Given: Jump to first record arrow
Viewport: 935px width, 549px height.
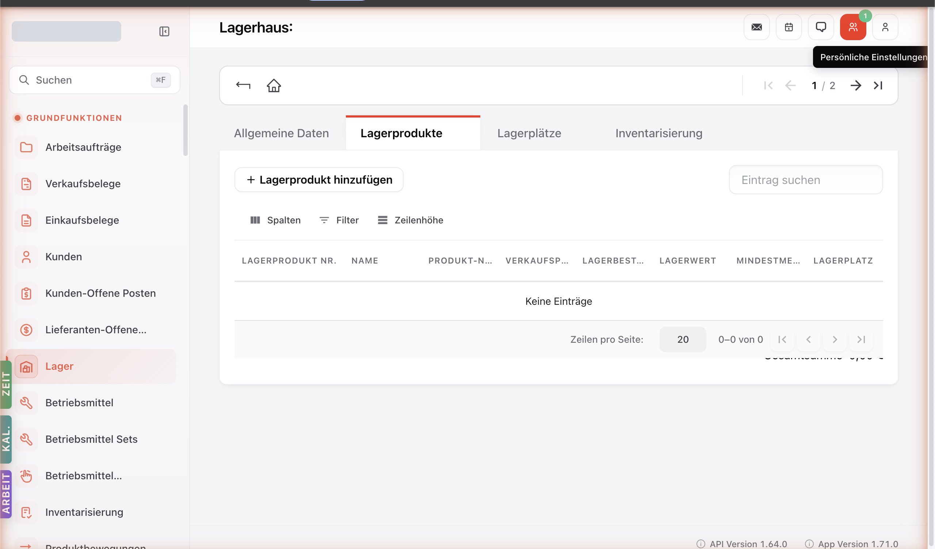Looking at the screenshot, I should coord(768,85).
